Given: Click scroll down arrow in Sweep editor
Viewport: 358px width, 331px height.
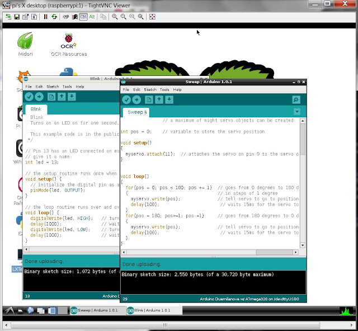Looking at the screenshot, I should [x=303, y=245].
